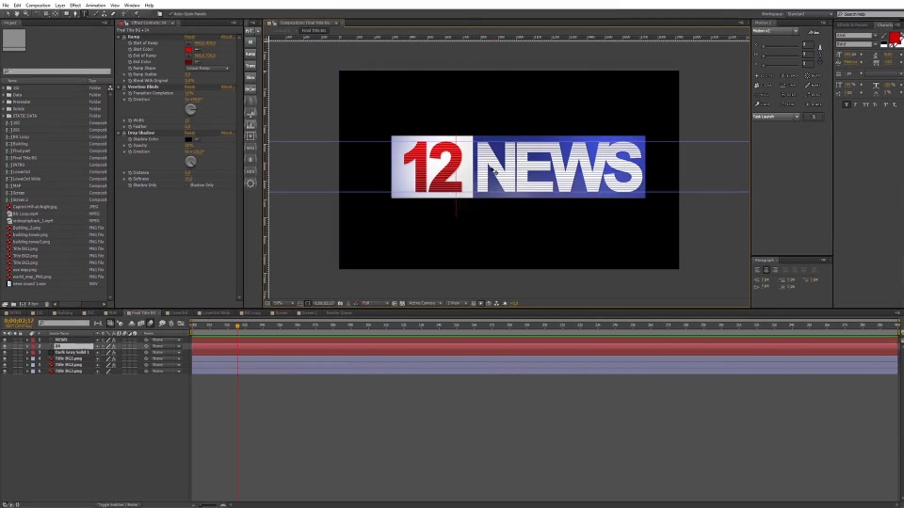Select the Eraser tool
The image size is (904, 508).
tap(113, 14)
